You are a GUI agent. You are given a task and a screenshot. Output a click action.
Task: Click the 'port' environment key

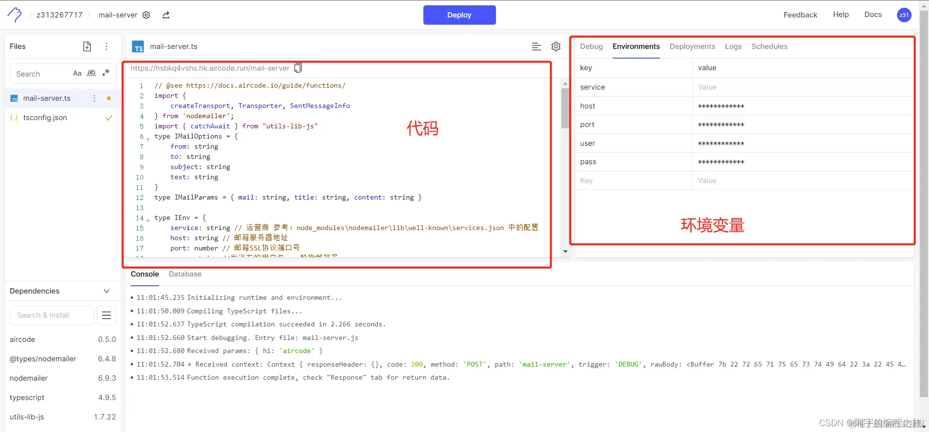(x=587, y=124)
